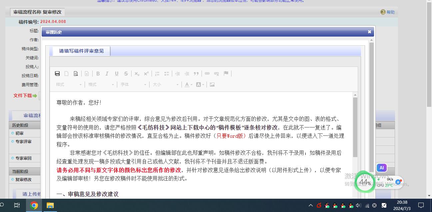Click the Insert link icon
The height and width of the screenshot is (212, 432).
click(x=207, y=74)
